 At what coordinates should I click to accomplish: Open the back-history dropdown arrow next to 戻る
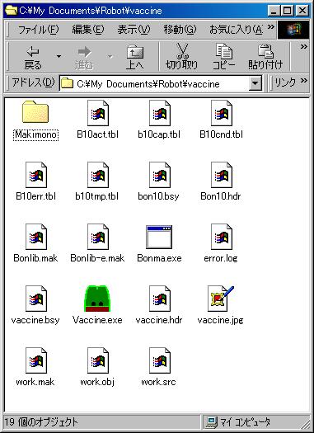point(59,57)
